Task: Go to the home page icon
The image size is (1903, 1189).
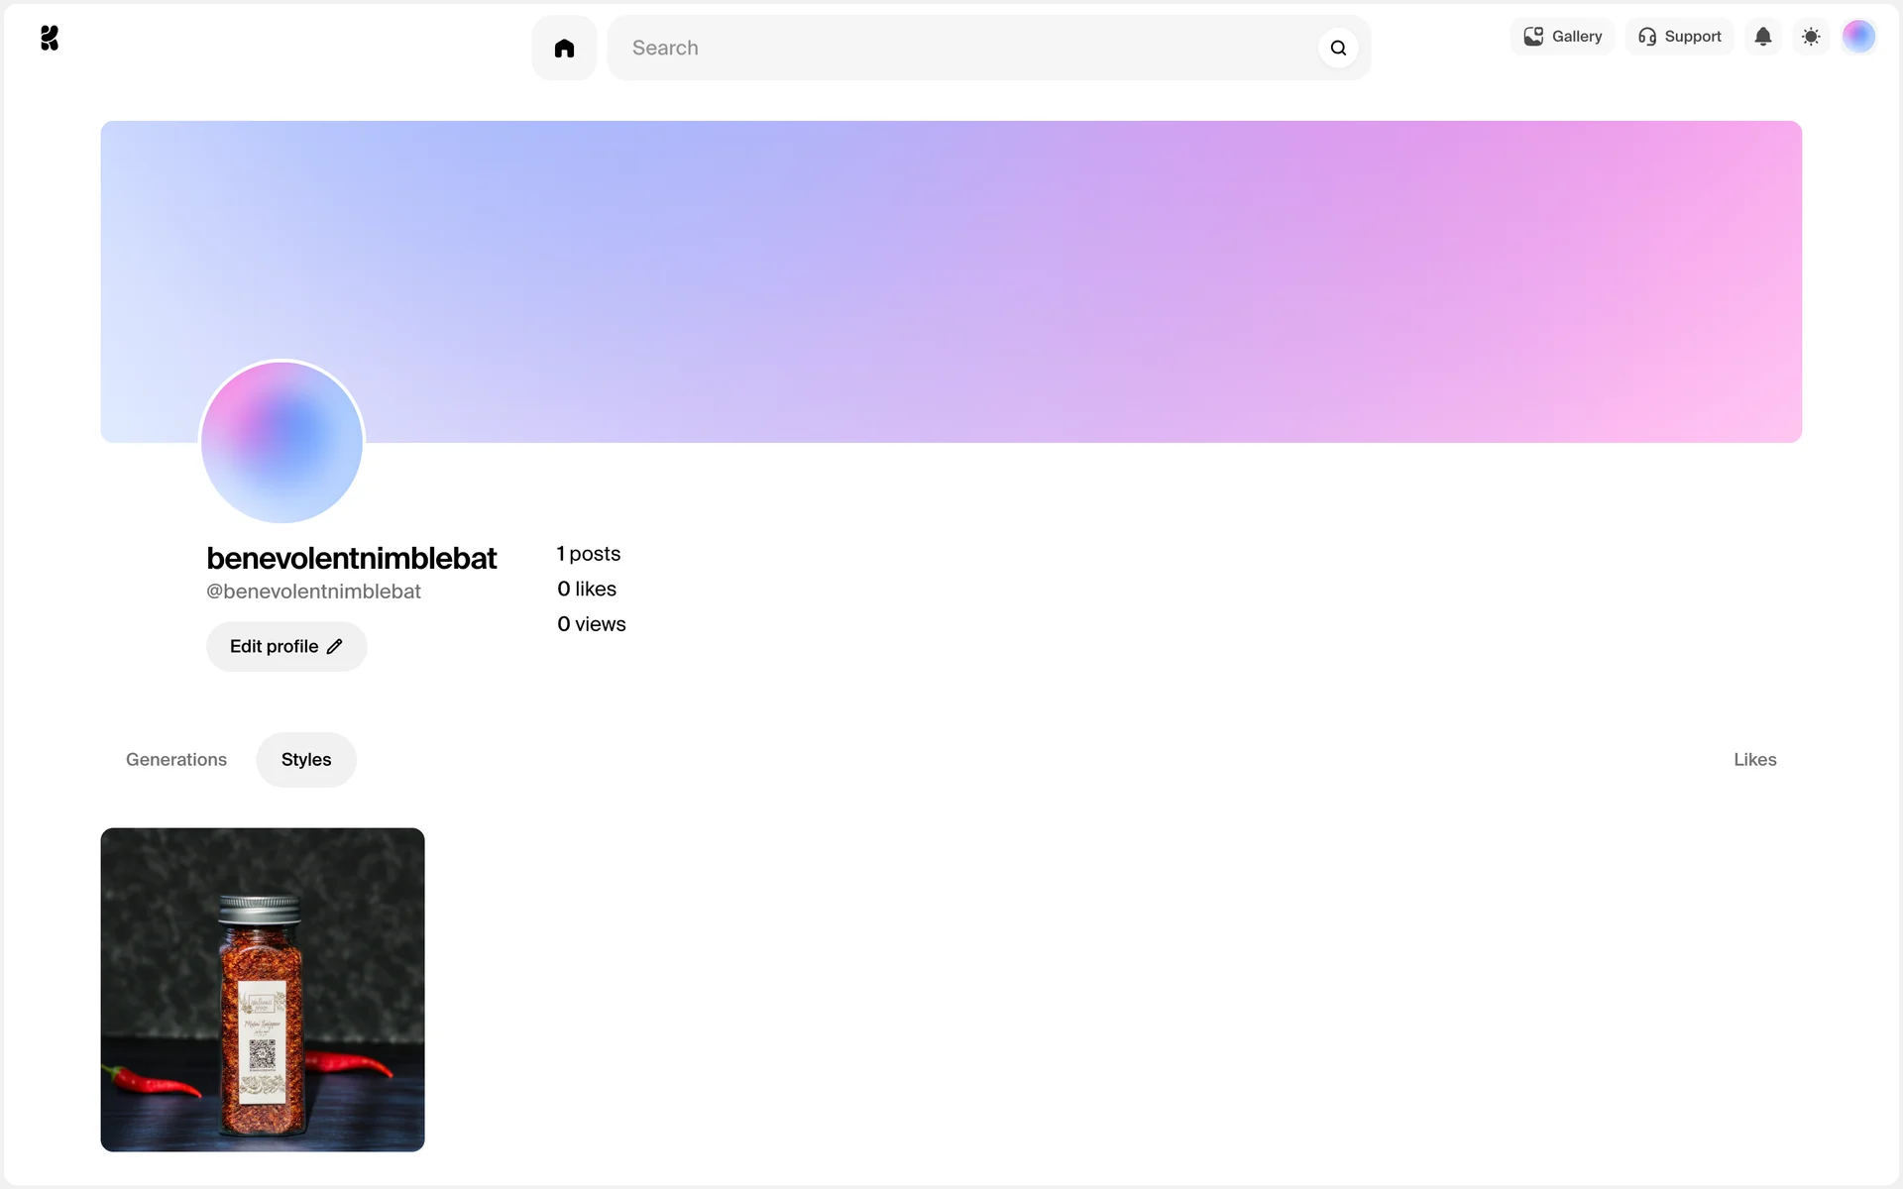Action: click(x=564, y=48)
